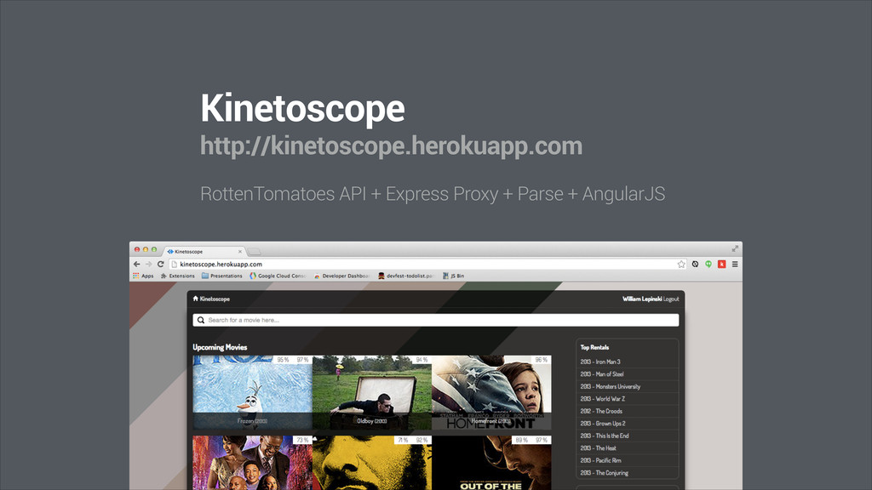Enter fullscreen with the expand arrows icon
The height and width of the screenshot is (490, 872).
735,249
